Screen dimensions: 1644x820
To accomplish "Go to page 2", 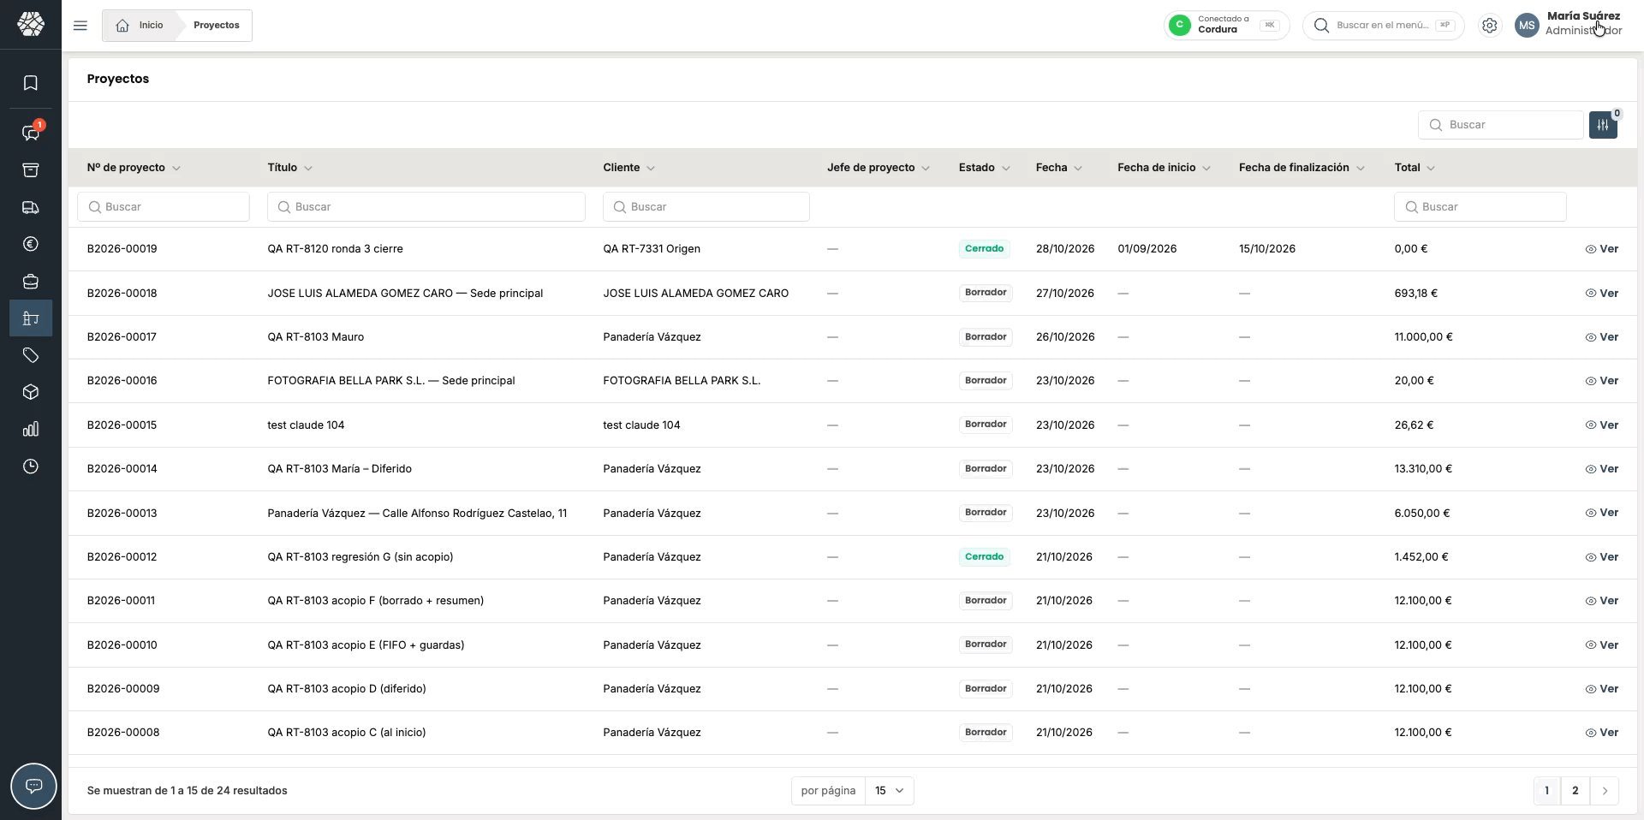I will 1575,791.
